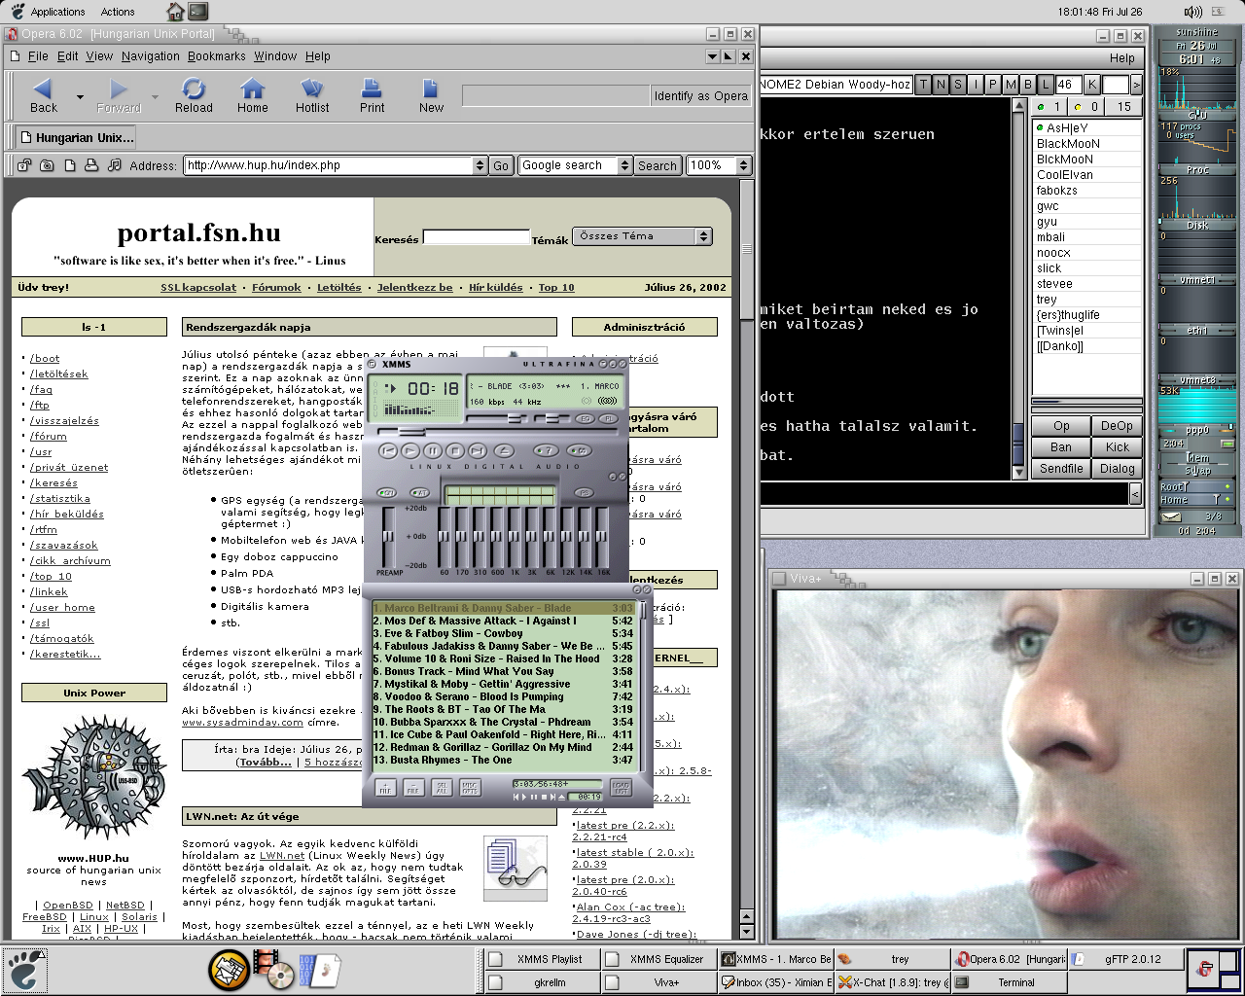Open the Navigation menu in Opera

coord(151,56)
